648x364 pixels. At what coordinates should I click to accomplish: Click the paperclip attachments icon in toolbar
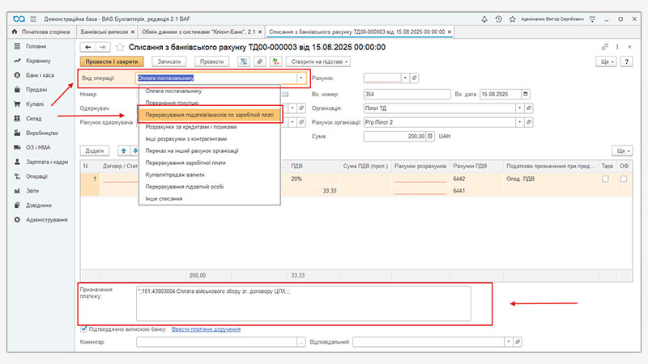pos(261,61)
